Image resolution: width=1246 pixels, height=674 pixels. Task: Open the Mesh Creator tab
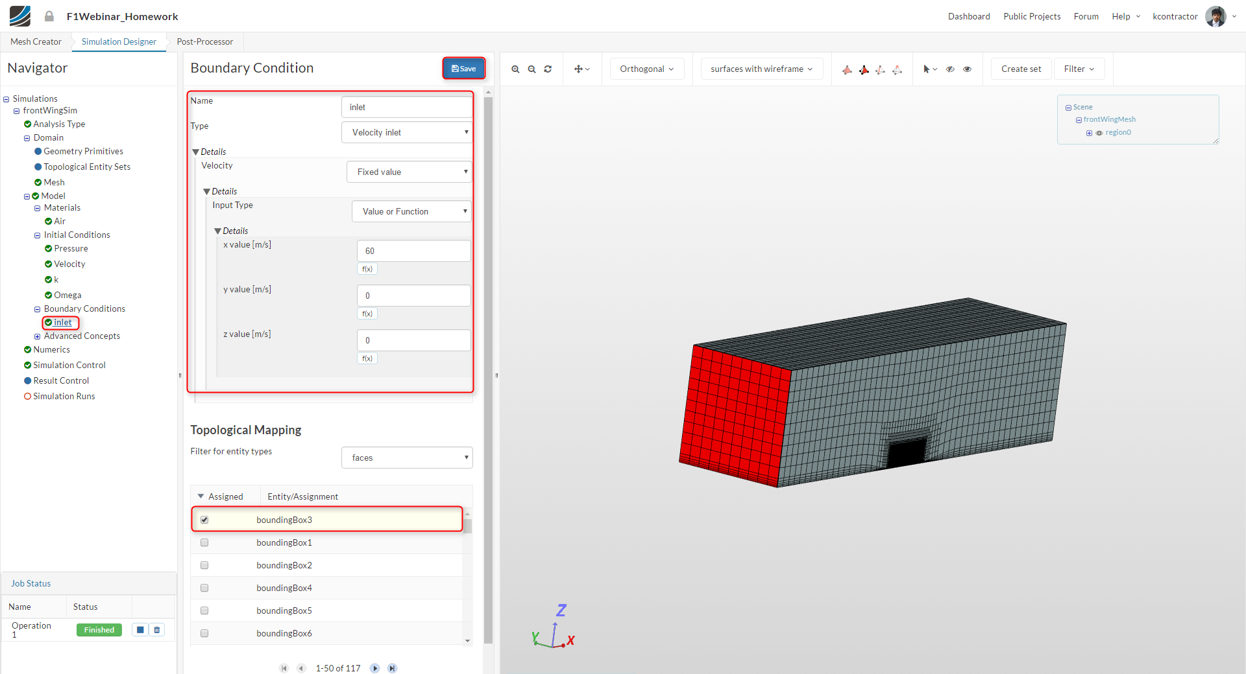pyautogui.click(x=36, y=41)
